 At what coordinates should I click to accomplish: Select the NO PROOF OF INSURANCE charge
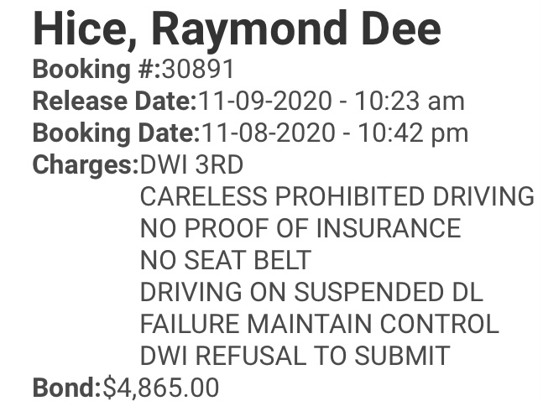pyautogui.click(x=300, y=228)
